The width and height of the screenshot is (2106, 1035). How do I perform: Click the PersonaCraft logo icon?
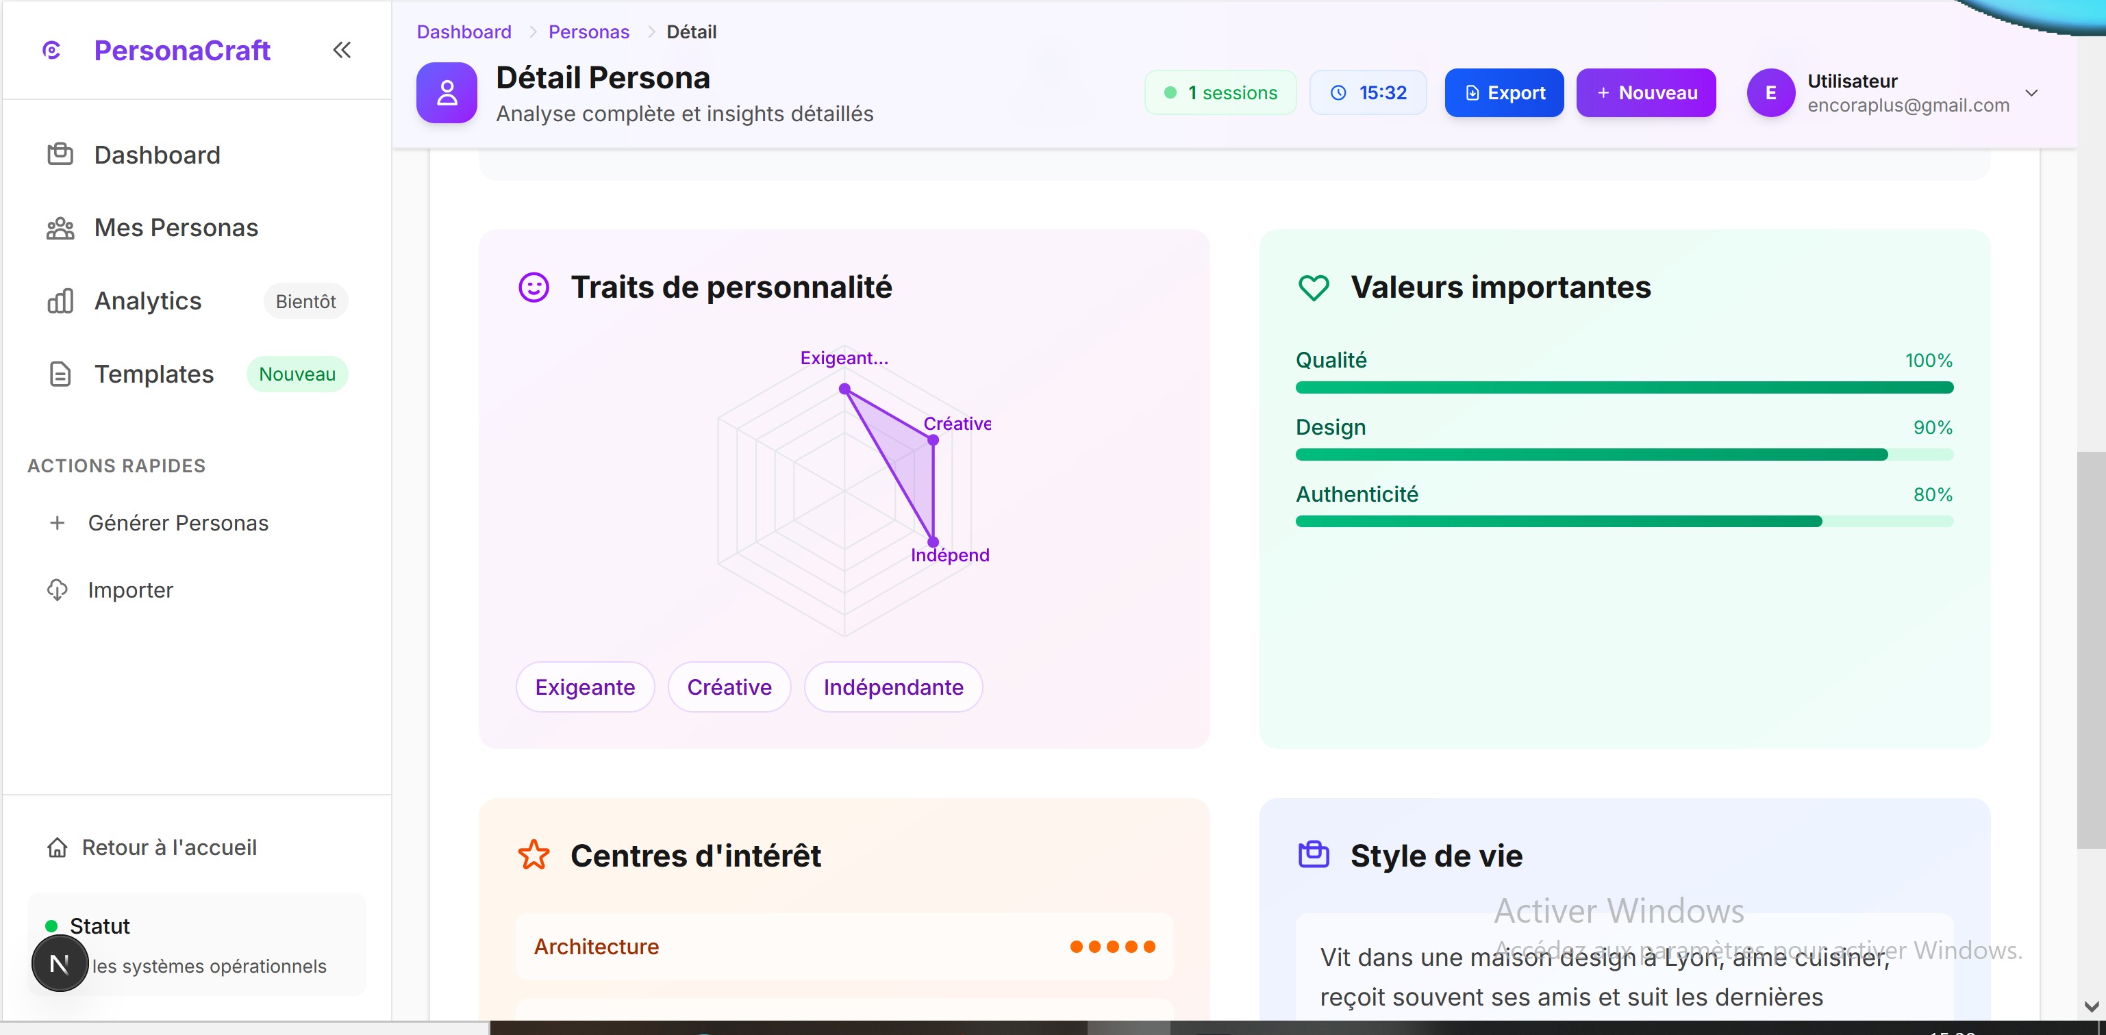[51, 51]
